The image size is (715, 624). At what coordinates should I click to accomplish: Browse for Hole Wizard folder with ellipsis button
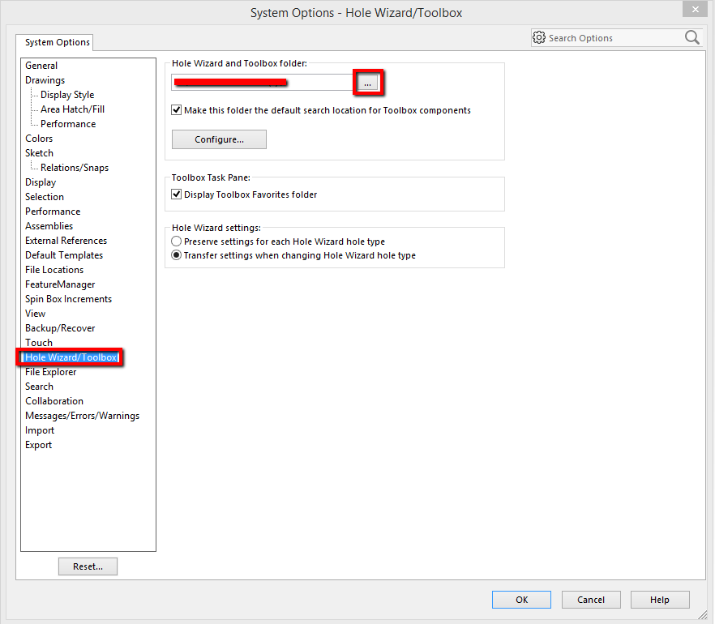[x=367, y=83]
